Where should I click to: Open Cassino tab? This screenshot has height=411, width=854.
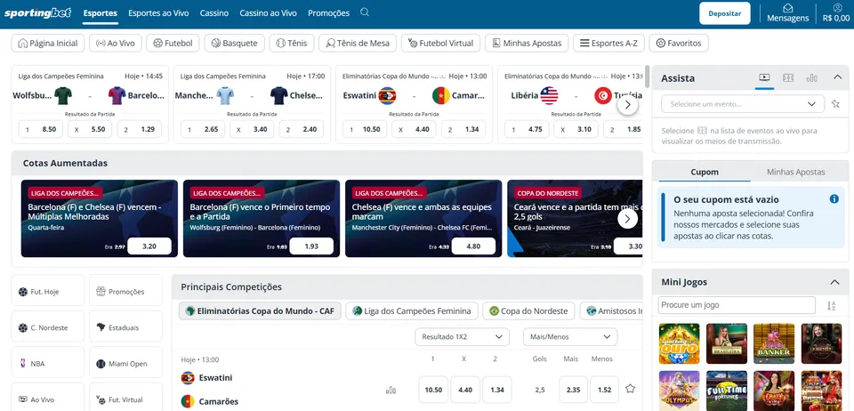(214, 13)
